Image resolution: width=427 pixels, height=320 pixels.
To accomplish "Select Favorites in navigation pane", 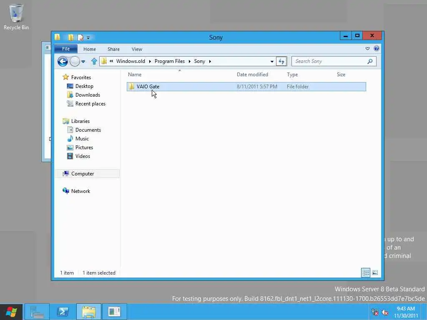I will point(81,77).
